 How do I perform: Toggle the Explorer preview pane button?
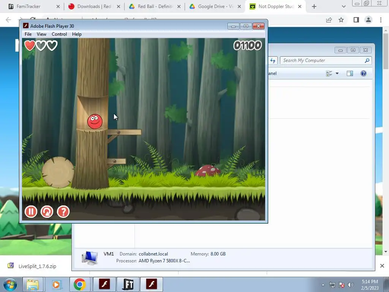tap(350, 73)
